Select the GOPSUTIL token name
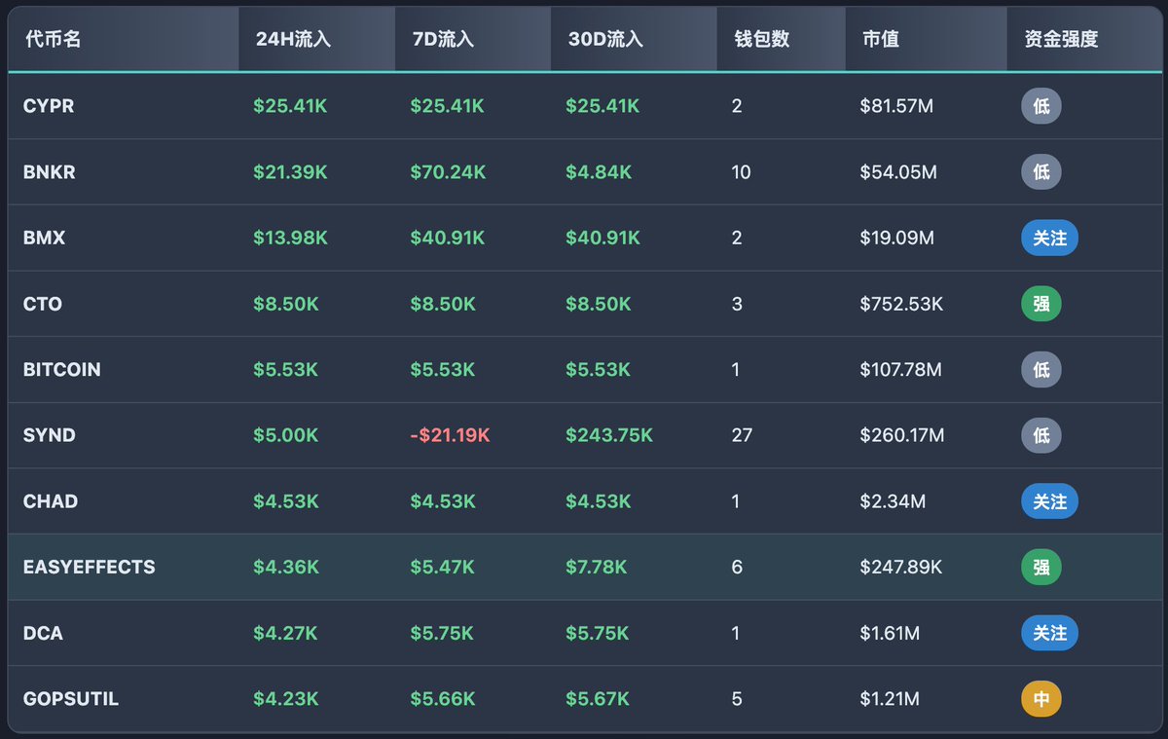 point(71,699)
